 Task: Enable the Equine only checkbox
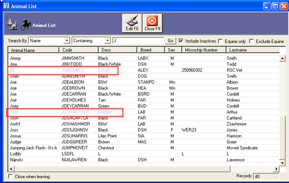[220, 41]
